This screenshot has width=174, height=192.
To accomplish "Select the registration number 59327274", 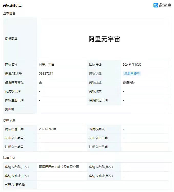I will [x=46, y=74].
